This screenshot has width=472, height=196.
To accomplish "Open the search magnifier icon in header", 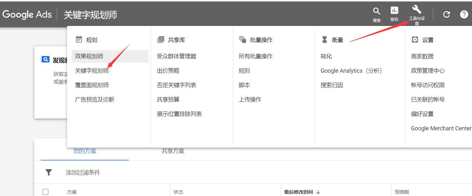I will pos(377,11).
